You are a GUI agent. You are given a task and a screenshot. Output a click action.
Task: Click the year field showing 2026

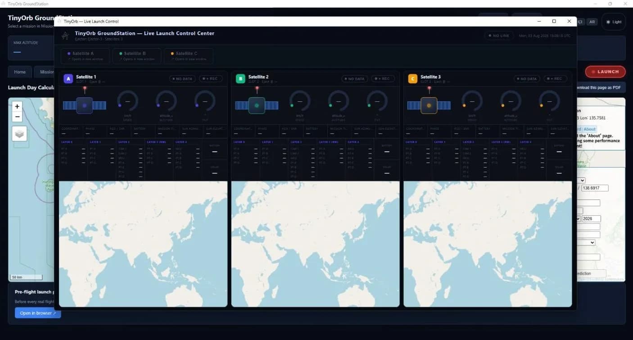point(592,219)
